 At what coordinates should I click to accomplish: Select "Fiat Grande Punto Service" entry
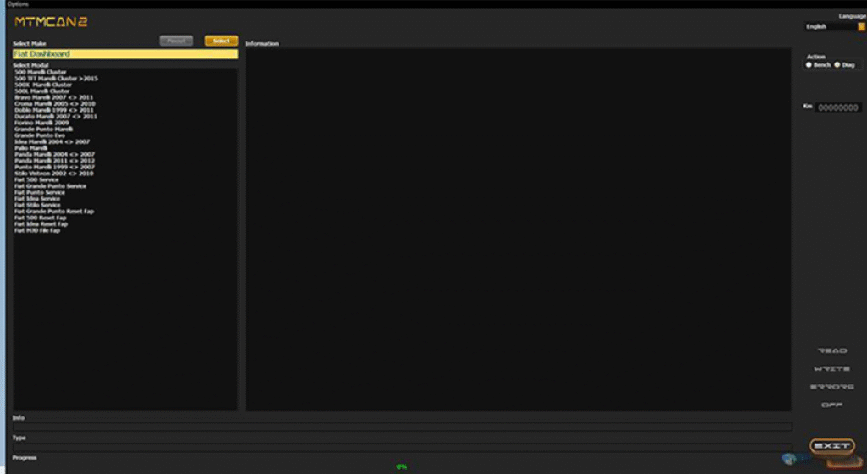tap(50, 186)
